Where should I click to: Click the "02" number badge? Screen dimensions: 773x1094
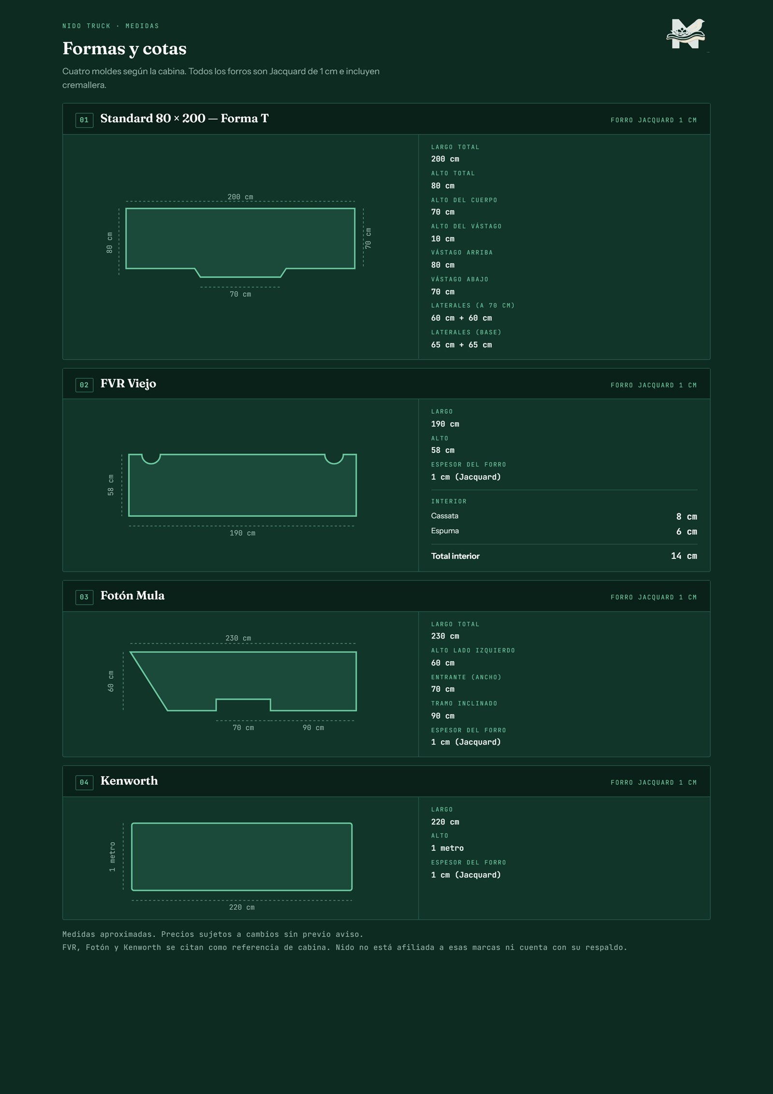click(x=84, y=385)
